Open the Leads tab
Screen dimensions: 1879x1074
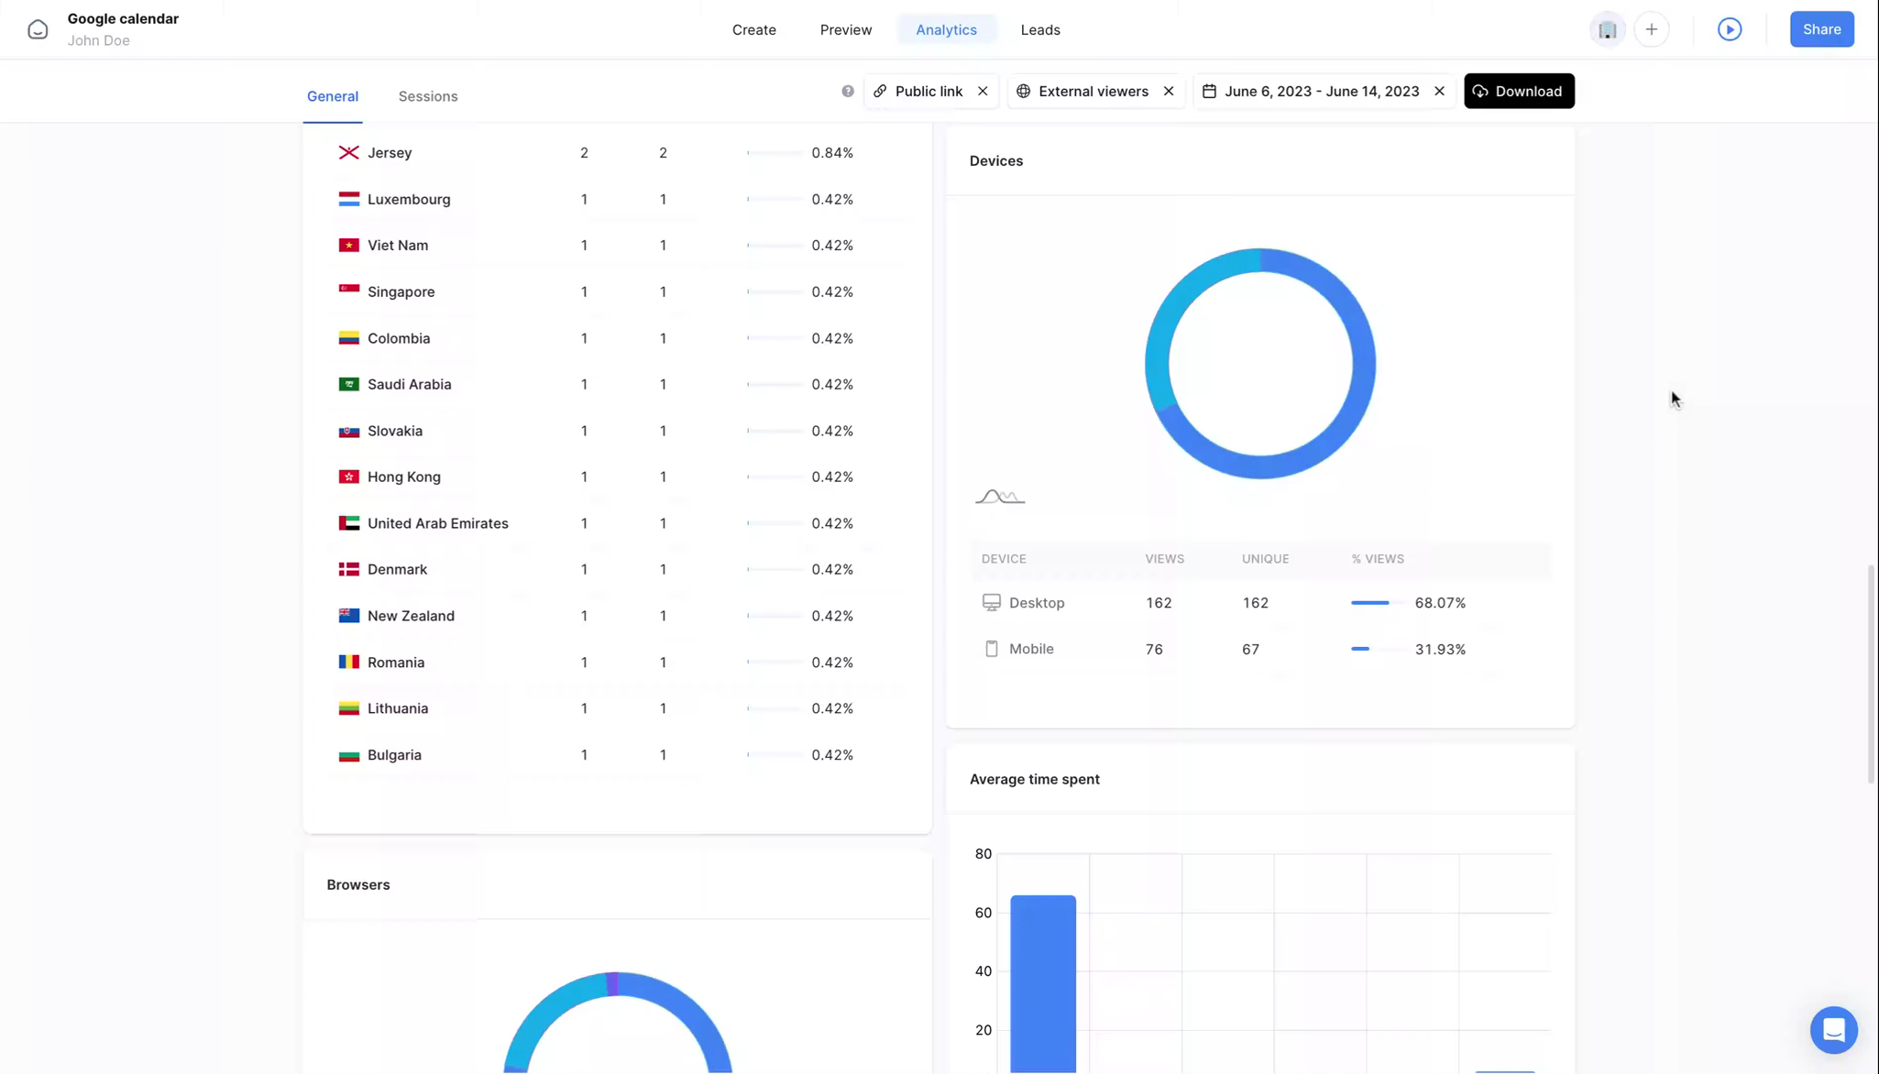point(1039,29)
